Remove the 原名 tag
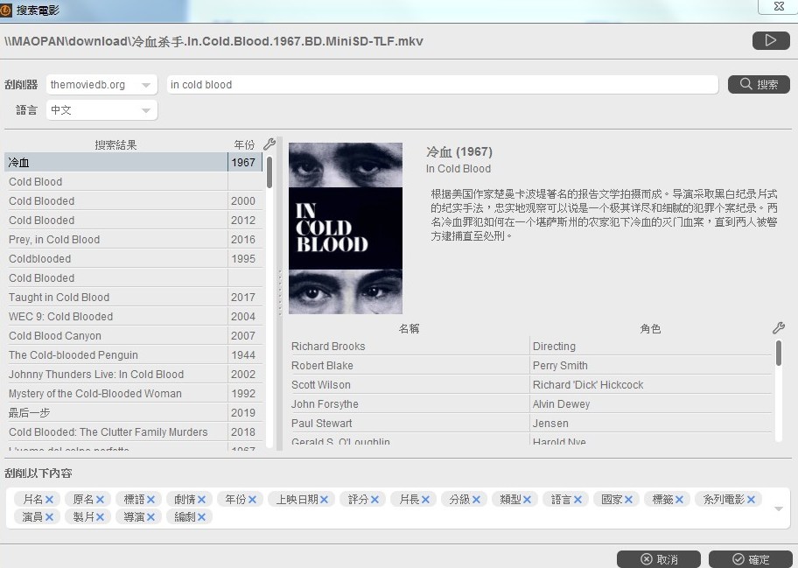The width and height of the screenshot is (798, 568). [x=100, y=500]
